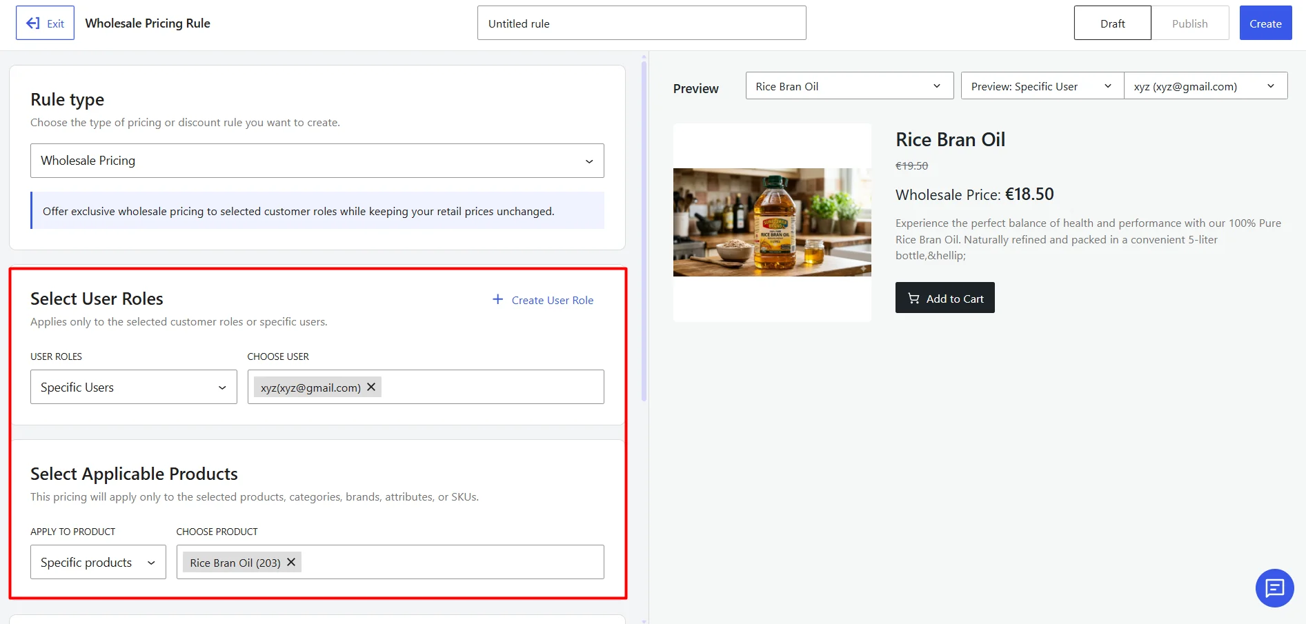Open the Rice Bran Oil preview product dropdown
Image resolution: width=1306 pixels, height=624 pixels.
coord(849,85)
